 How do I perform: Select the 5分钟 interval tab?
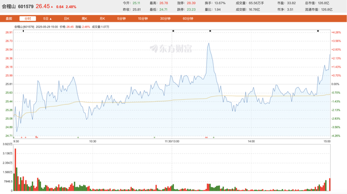(x=121, y=19)
